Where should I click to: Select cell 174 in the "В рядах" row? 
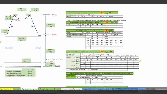pos(102,25)
